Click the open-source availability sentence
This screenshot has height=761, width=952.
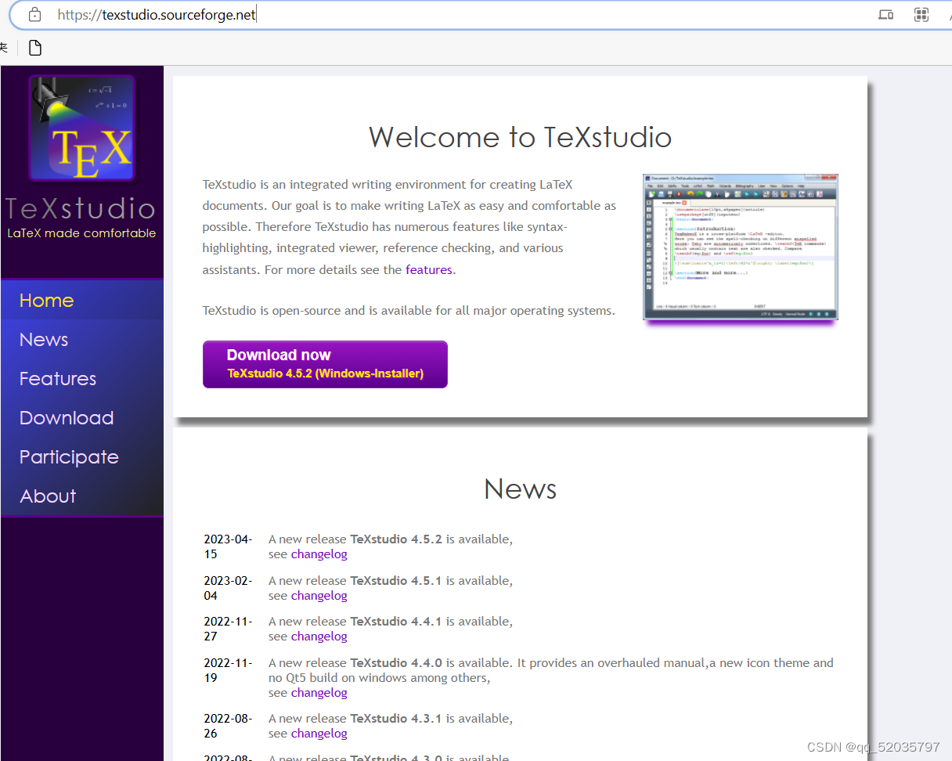pos(409,311)
